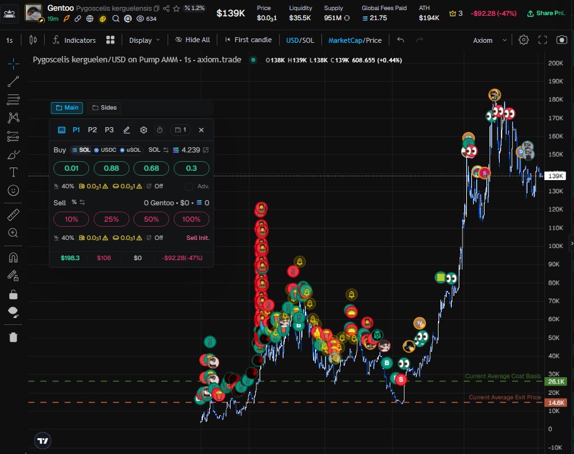574x454 pixels.
Task: Click the Sell Init. link
Action: (x=198, y=238)
